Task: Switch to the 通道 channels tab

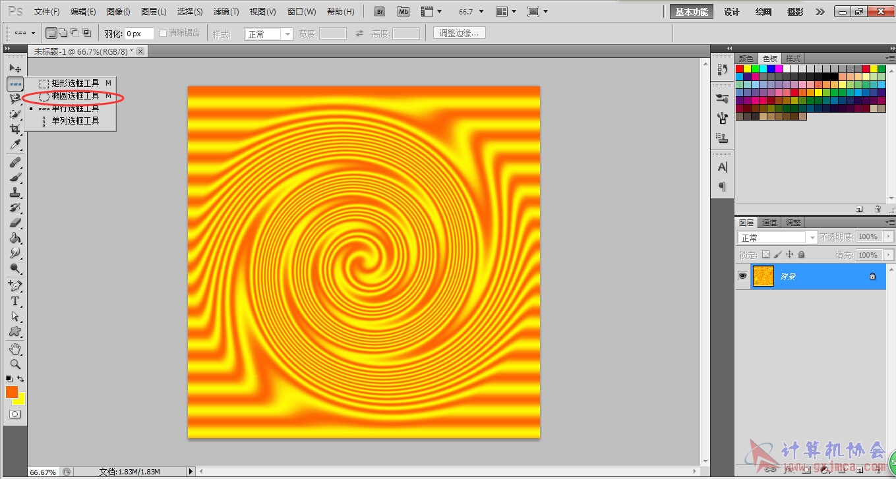Action: [x=769, y=223]
